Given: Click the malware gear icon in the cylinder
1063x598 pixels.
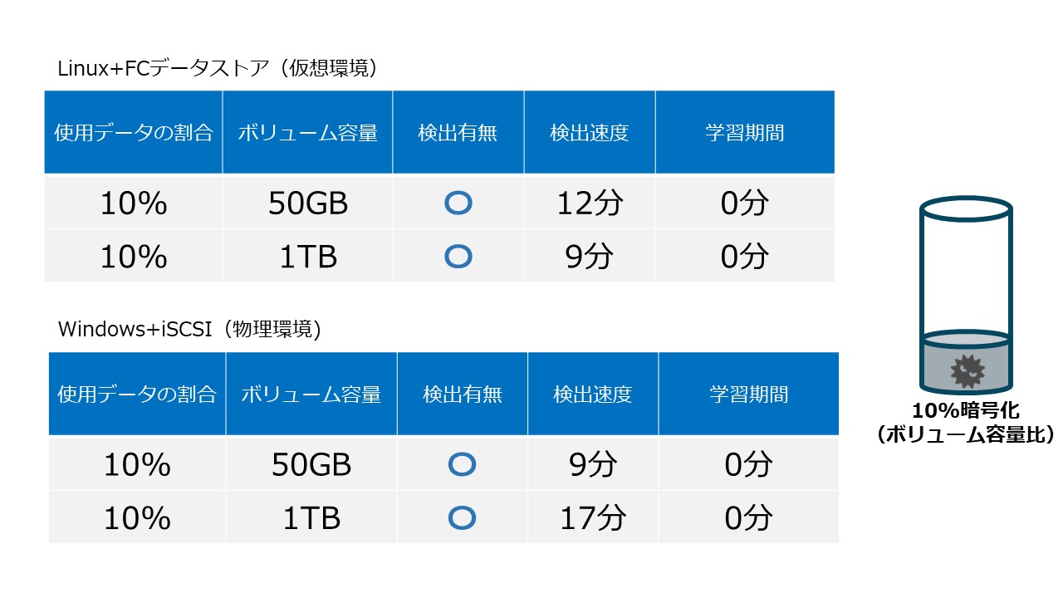Looking at the screenshot, I should [x=967, y=371].
